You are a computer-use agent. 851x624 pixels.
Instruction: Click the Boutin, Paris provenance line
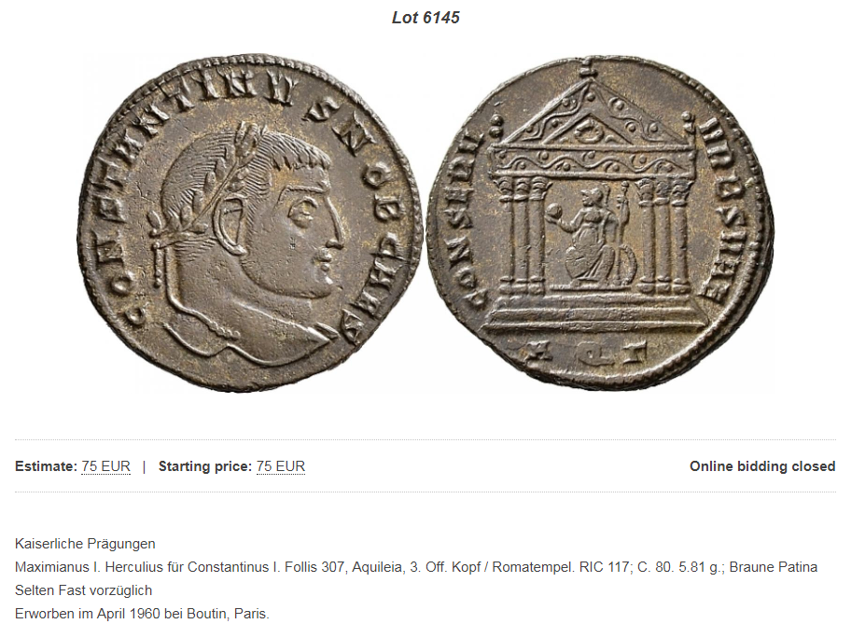click(142, 614)
